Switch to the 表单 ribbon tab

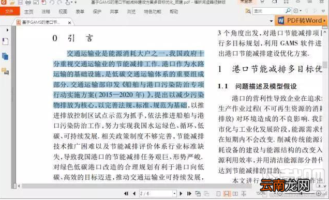(80, 11)
